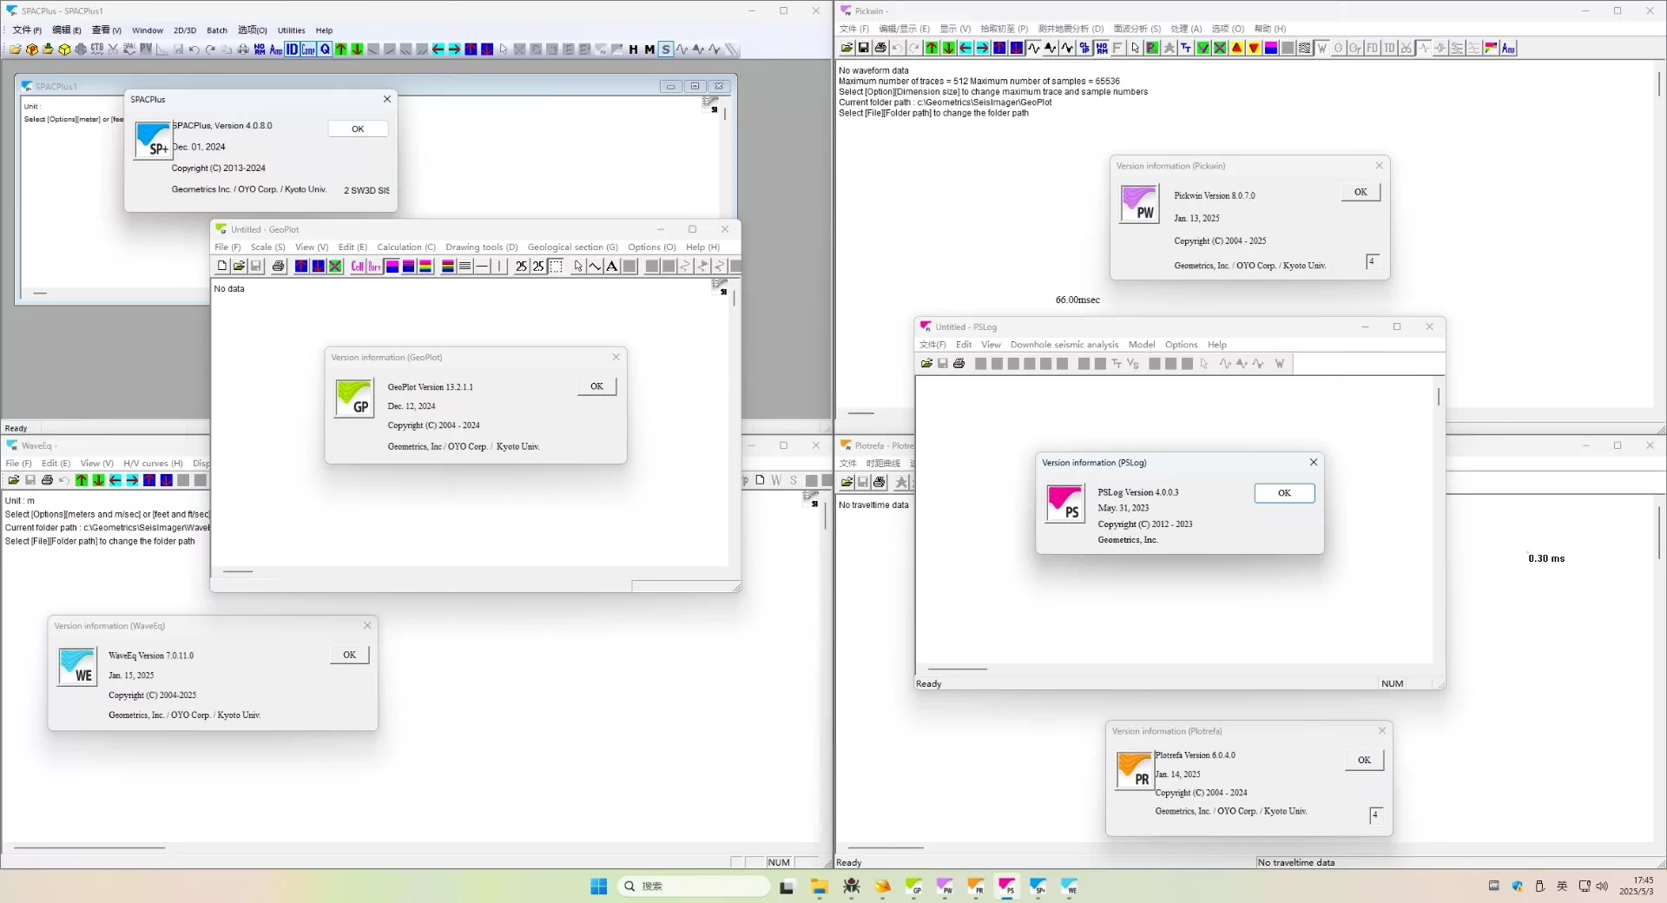
Task: Click the green checkmark icon in Pickwin
Action: [x=1203, y=48]
